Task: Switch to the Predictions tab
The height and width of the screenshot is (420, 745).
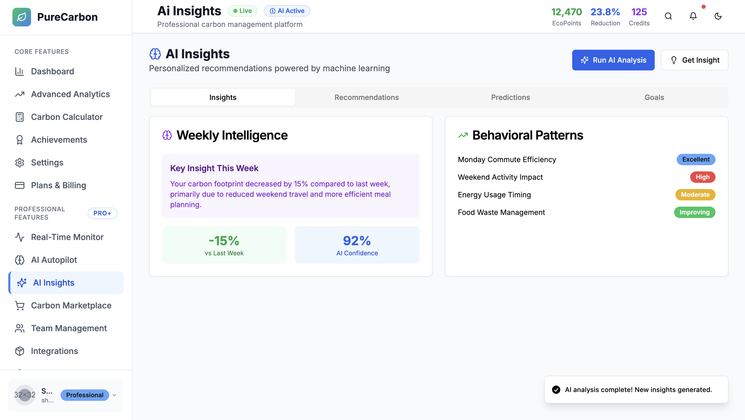Action: (x=510, y=98)
